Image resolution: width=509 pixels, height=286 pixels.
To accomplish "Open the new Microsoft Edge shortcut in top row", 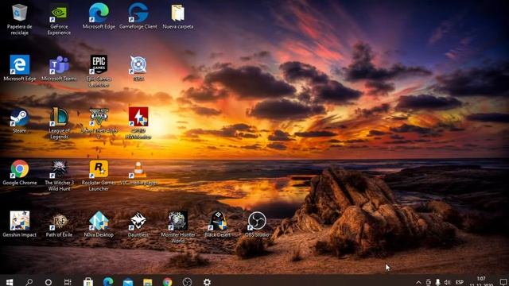I will 99,16.
